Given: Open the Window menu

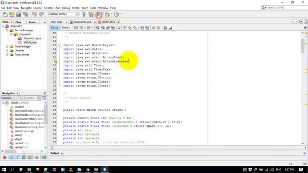Looking at the screenshot, I should pos(103,8).
